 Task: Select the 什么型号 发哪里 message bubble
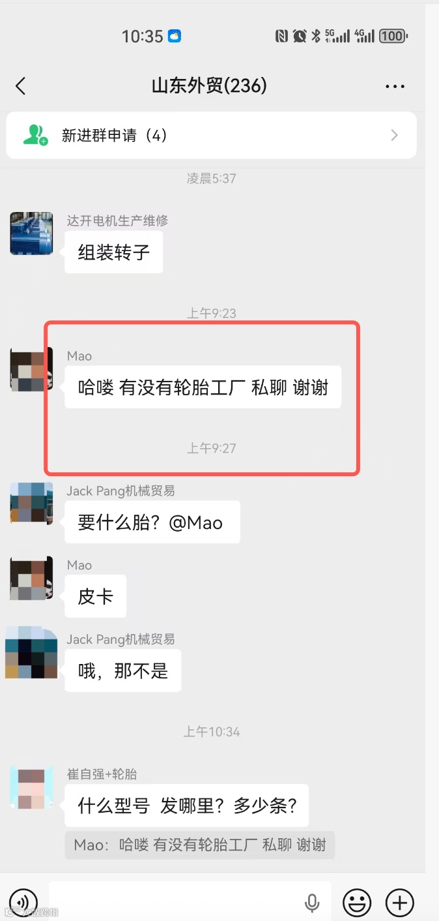point(187,806)
